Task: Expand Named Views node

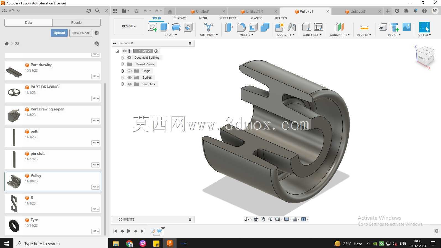Action: click(123, 64)
